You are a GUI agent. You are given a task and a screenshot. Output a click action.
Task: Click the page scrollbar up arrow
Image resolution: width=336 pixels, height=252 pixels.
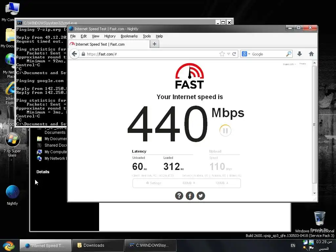coord(314,63)
